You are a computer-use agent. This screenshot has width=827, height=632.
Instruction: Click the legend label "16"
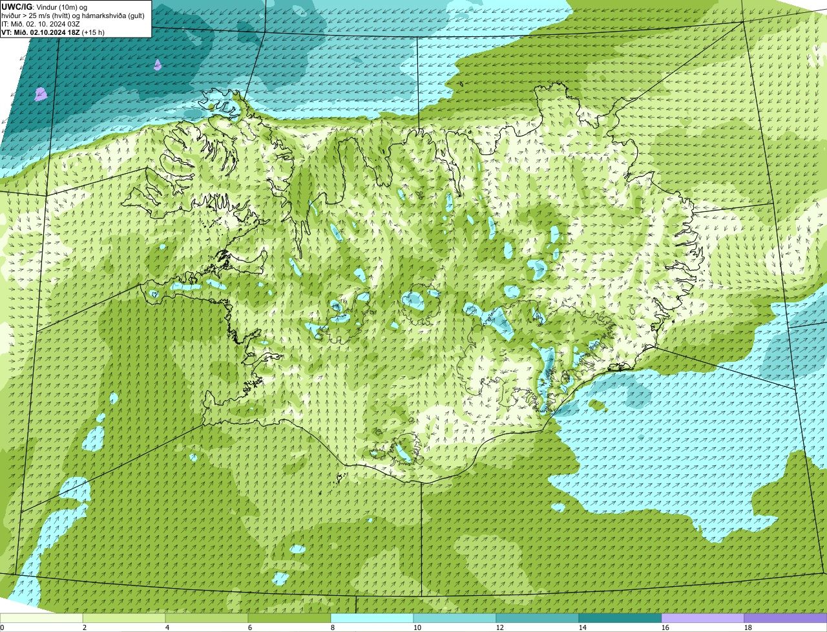[665, 627]
